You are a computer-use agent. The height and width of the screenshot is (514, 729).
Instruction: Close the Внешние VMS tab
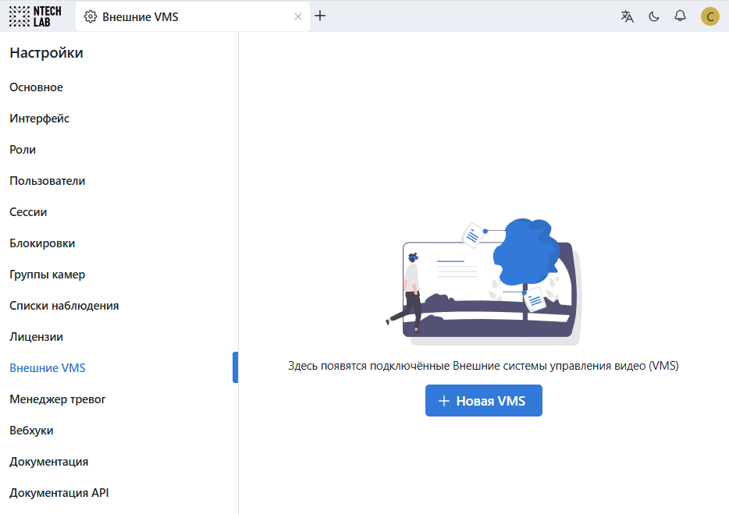point(297,16)
